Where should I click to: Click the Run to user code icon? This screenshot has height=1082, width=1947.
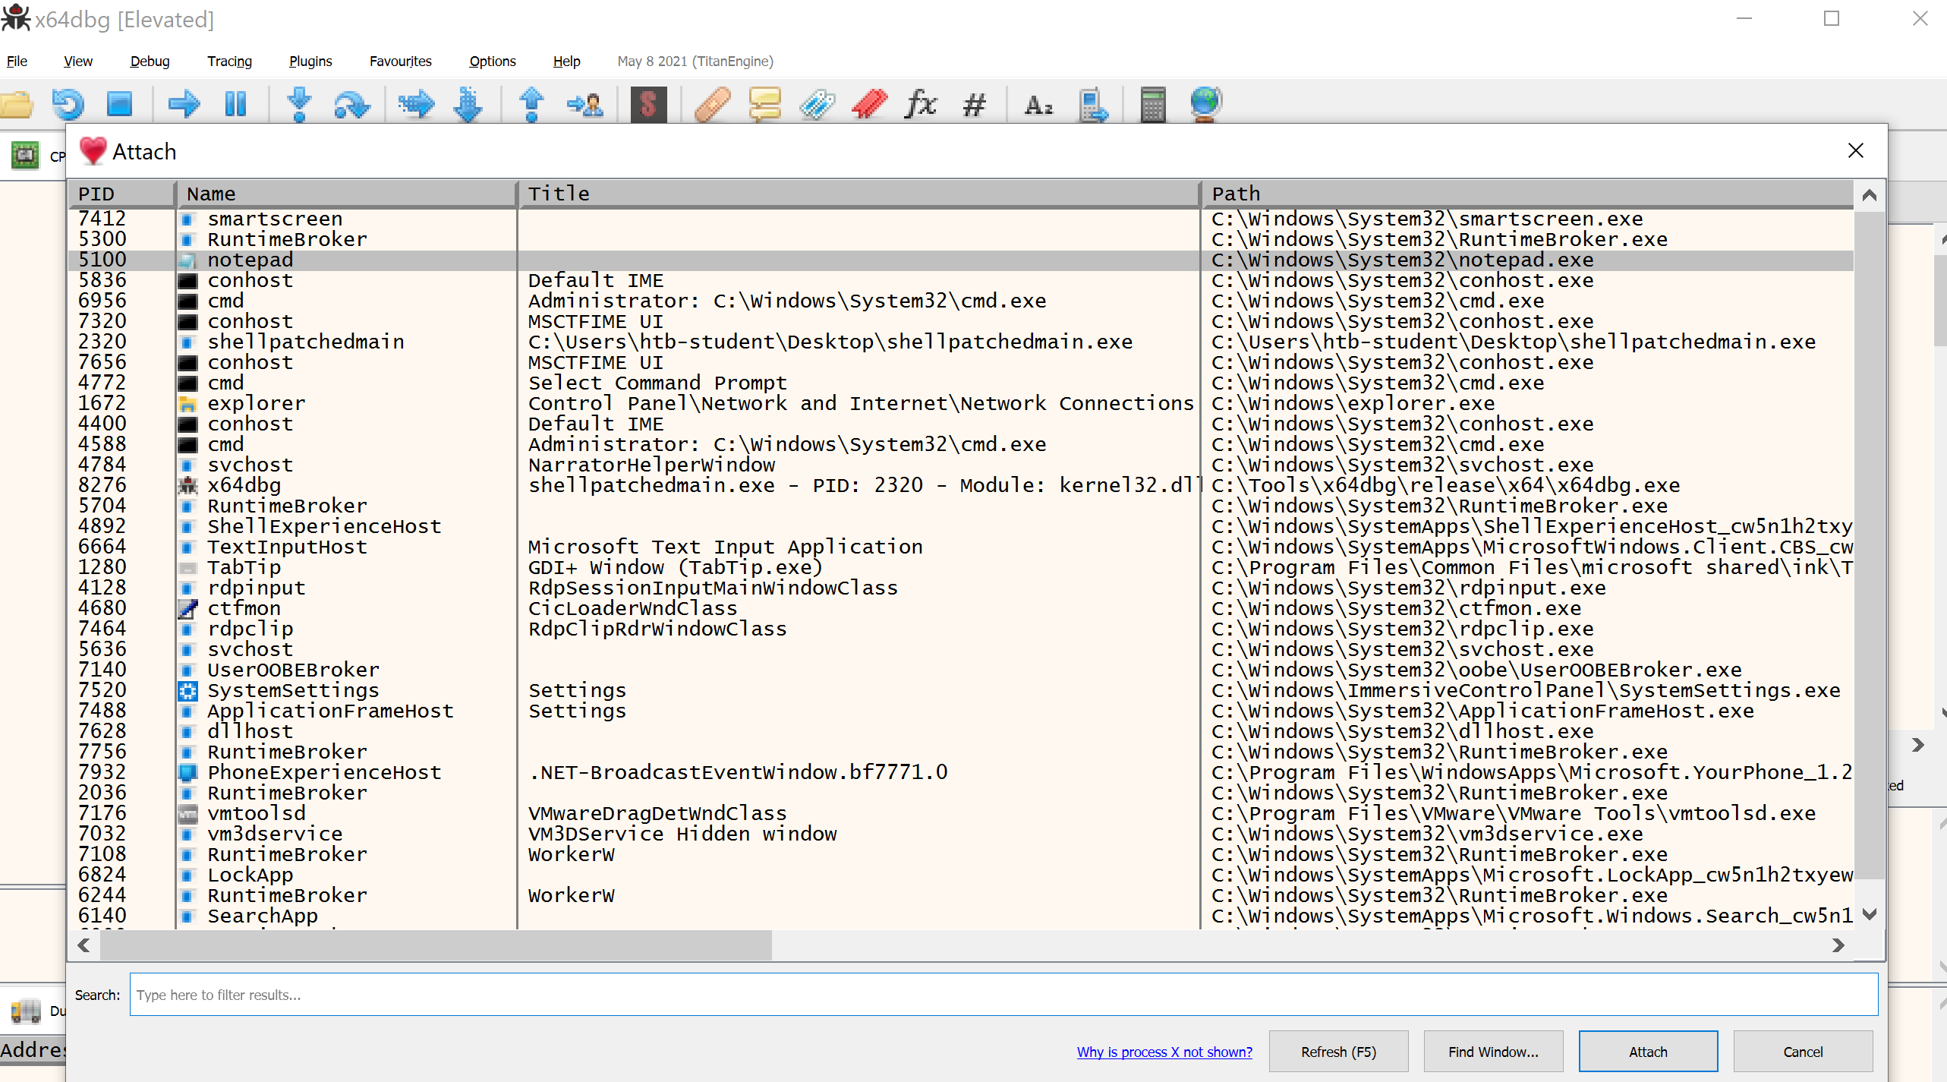point(584,104)
